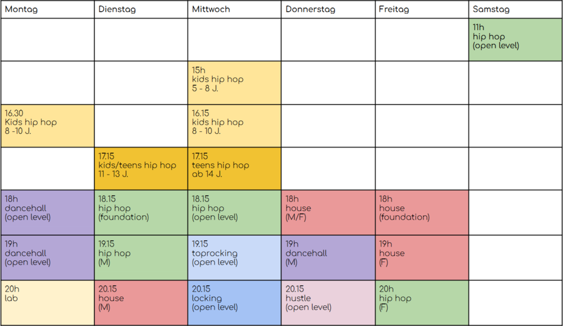The width and height of the screenshot is (563, 326).
Task: Click the Monday 20h lab cell
Action: 48,303
